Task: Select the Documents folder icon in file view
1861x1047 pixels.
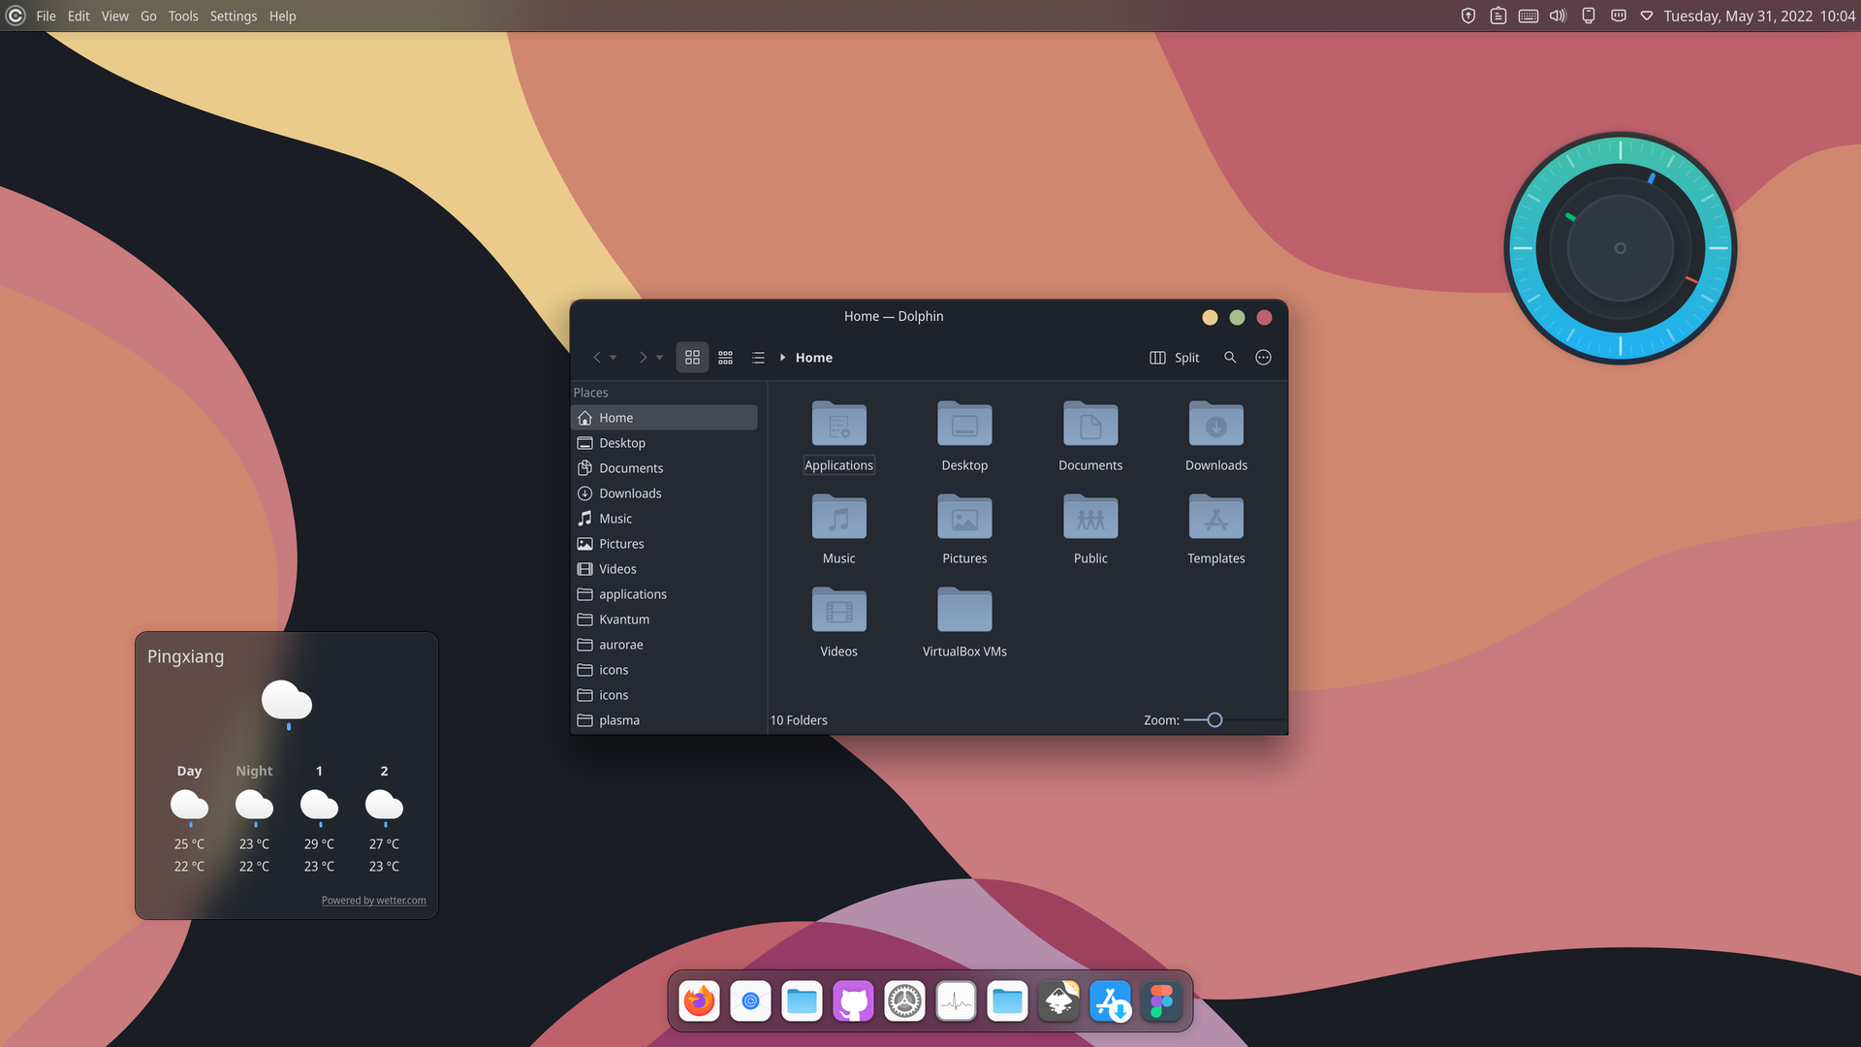Action: 1090,424
